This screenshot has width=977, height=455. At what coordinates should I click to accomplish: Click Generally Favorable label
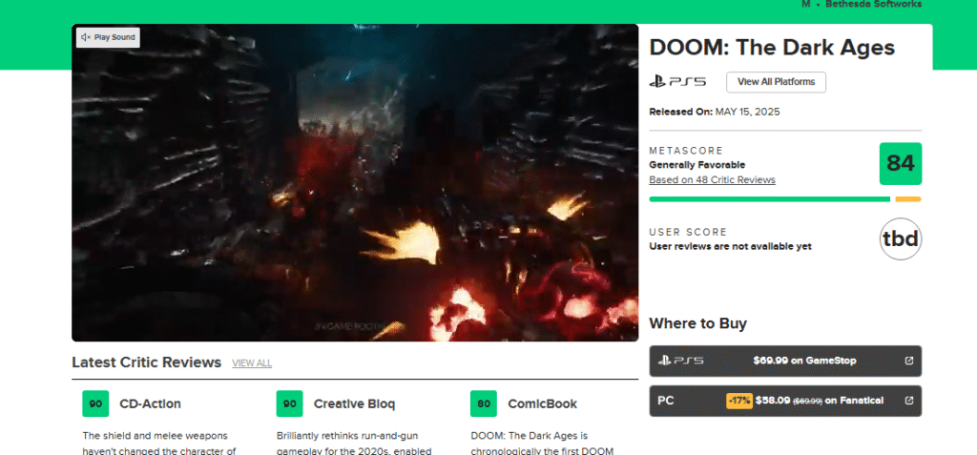coord(697,165)
